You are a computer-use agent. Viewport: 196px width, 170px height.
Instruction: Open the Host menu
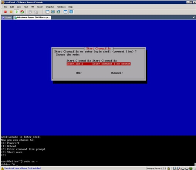pyautogui.click(x=26, y=7)
